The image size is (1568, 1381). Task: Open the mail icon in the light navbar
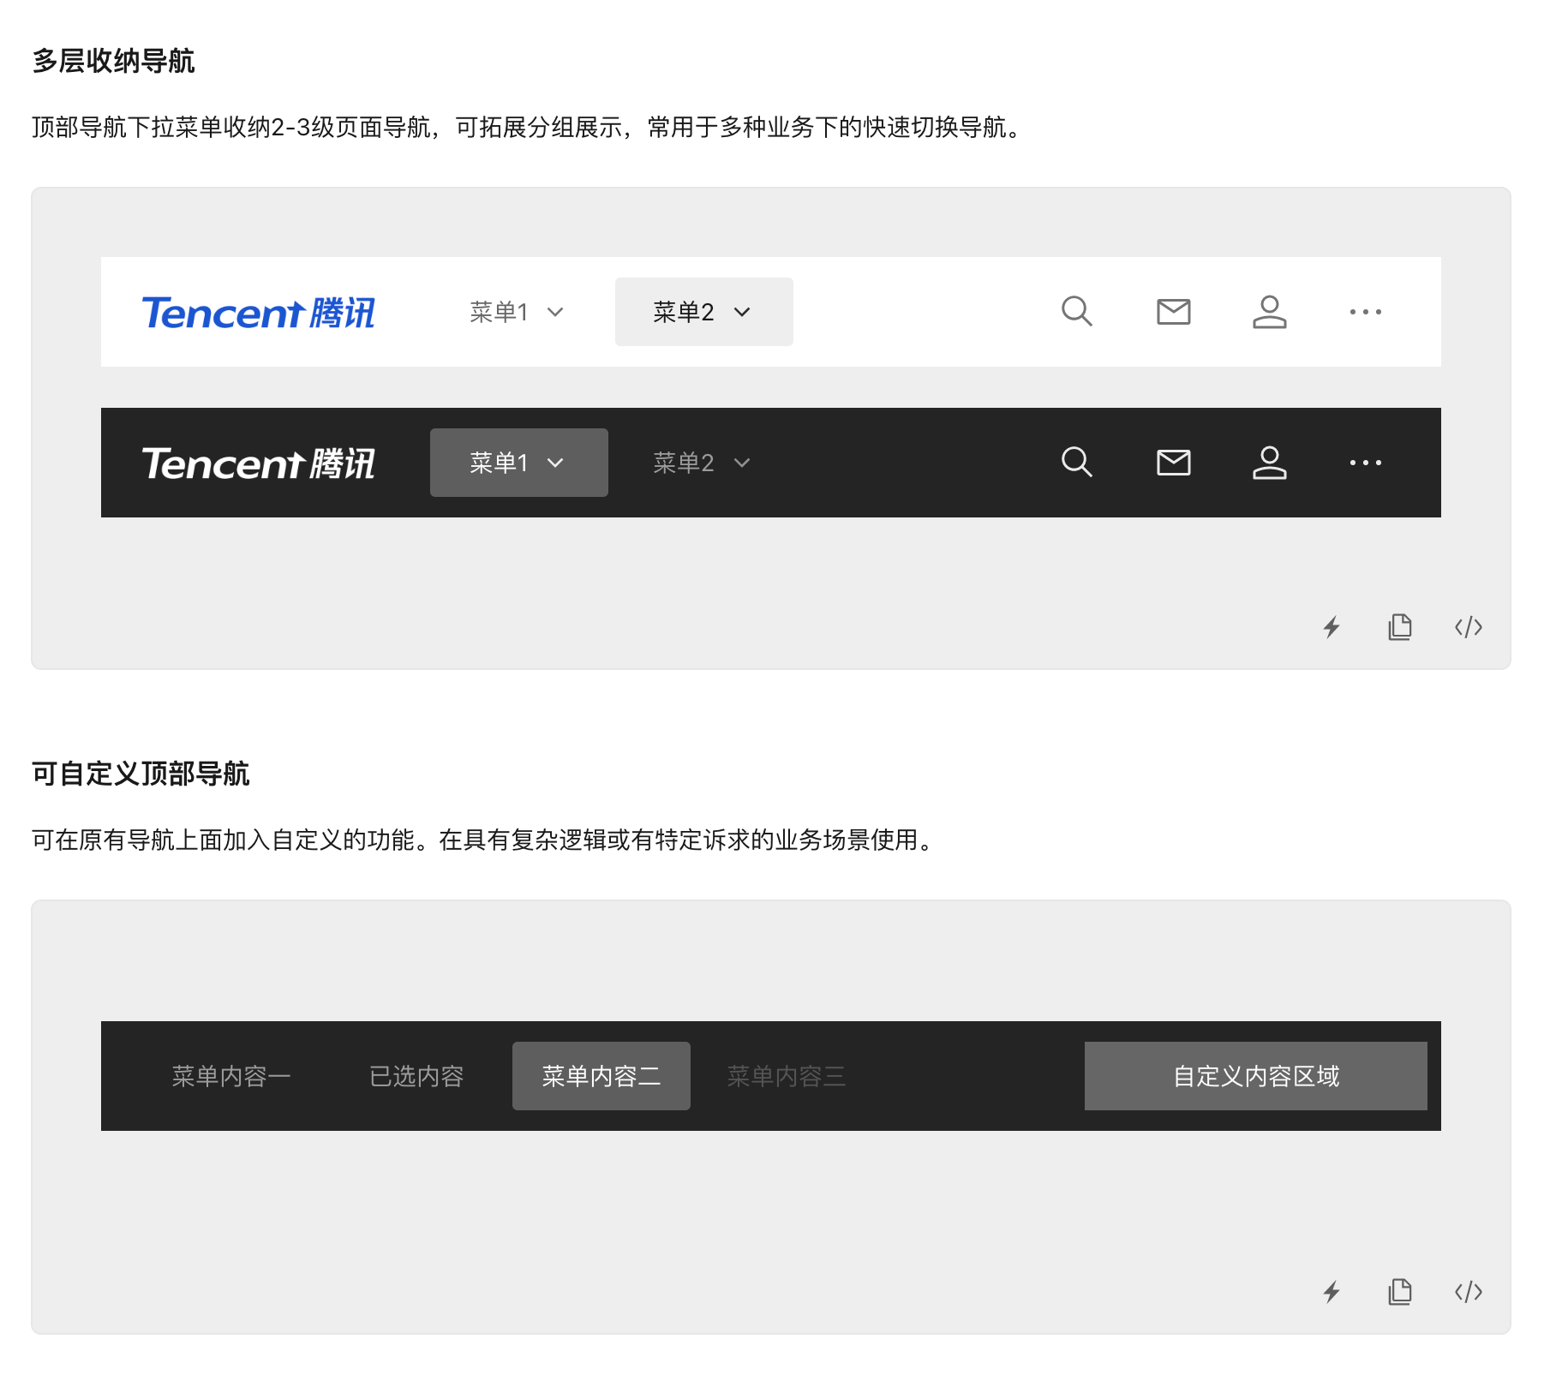click(x=1173, y=312)
